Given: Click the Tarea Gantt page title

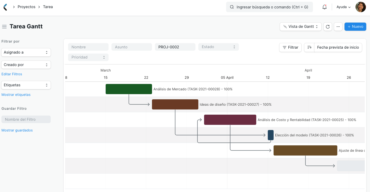Looking at the screenshot, I should pos(26,26).
